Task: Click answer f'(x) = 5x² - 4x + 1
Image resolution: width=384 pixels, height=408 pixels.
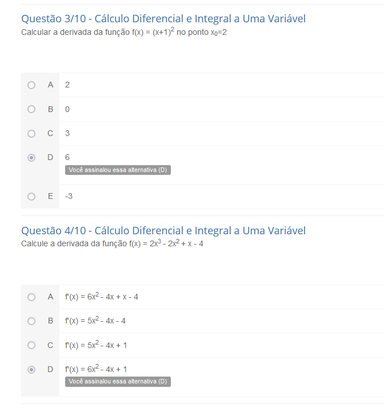Action: click(x=96, y=345)
